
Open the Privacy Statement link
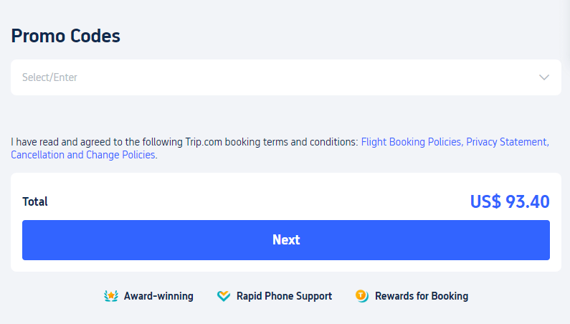tap(508, 142)
